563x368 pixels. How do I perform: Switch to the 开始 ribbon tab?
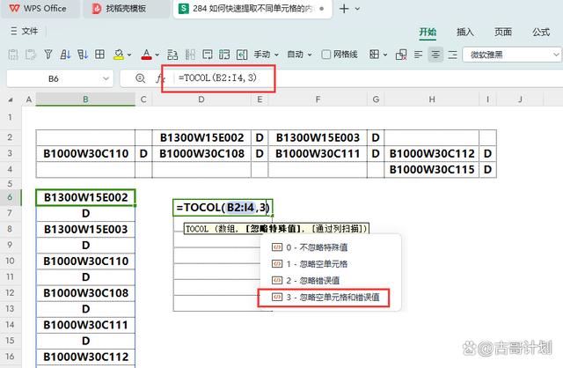click(428, 32)
